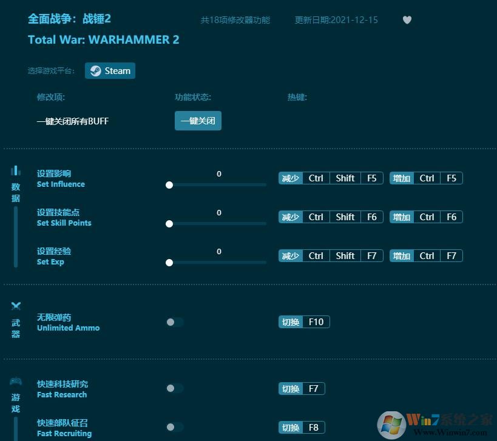Favorite this trainer using the heart icon
The height and width of the screenshot is (441, 497).
[x=407, y=20]
